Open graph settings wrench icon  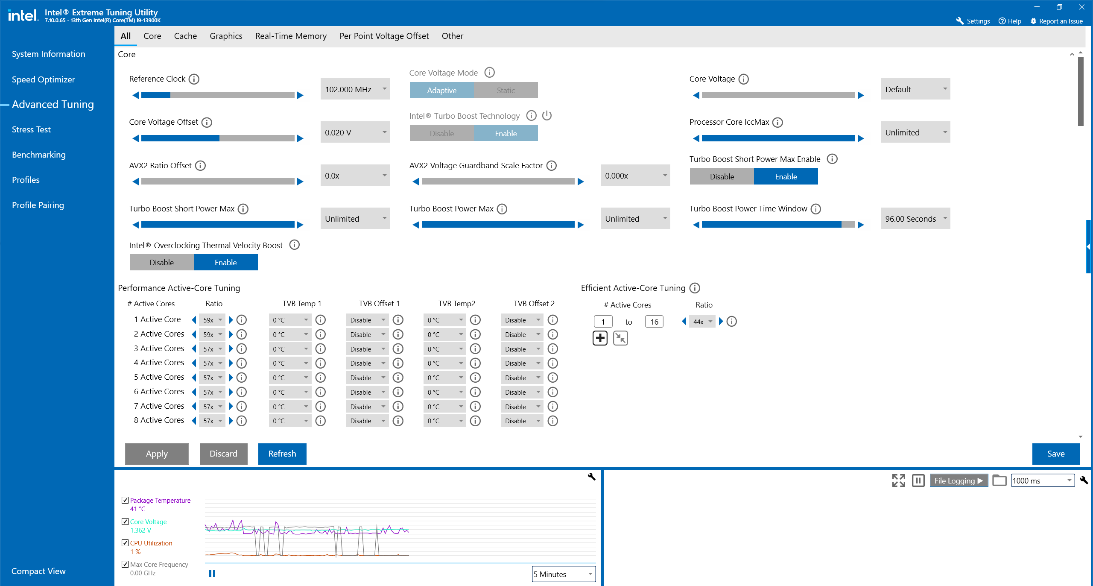pos(591,477)
